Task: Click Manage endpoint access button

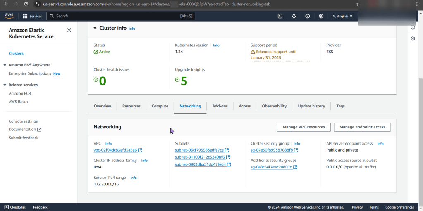Action: coord(362,127)
